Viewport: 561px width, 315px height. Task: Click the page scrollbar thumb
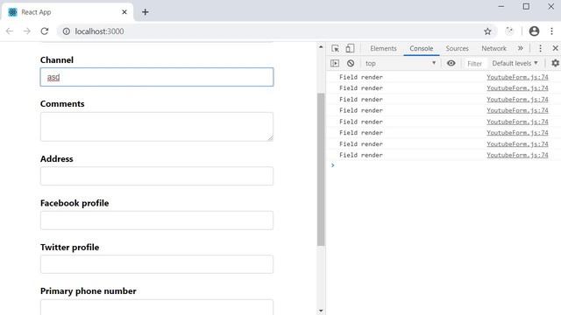tap(321, 170)
